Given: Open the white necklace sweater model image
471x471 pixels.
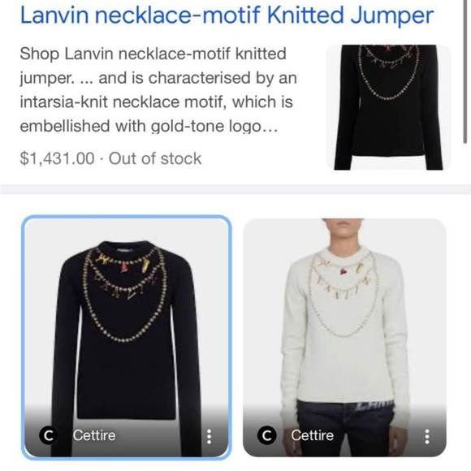Looking at the screenshot, I should [344, 337].
